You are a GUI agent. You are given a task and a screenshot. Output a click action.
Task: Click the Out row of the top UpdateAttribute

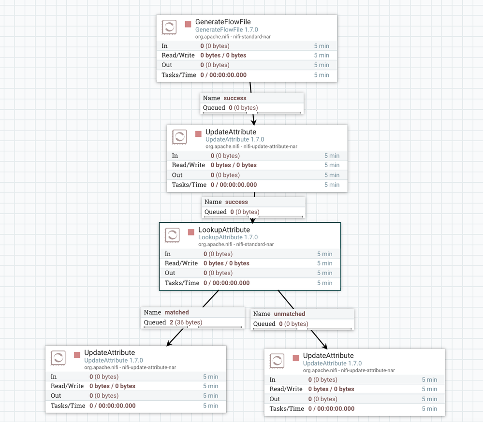257,175
